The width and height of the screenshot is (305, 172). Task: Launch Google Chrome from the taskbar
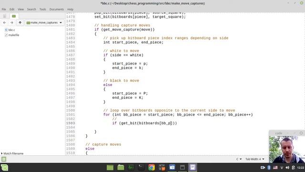click(152, 168)
